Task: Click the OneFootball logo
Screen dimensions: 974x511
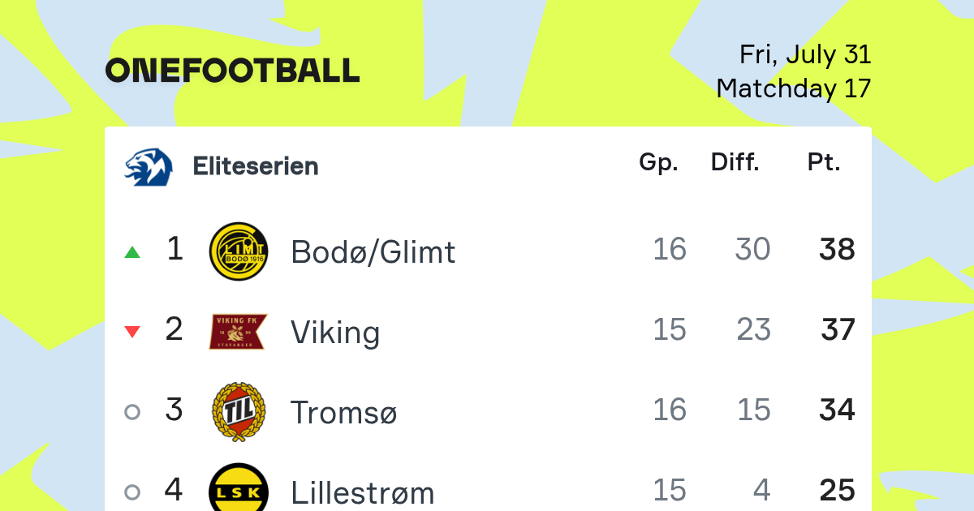Action: coord(232,71)
